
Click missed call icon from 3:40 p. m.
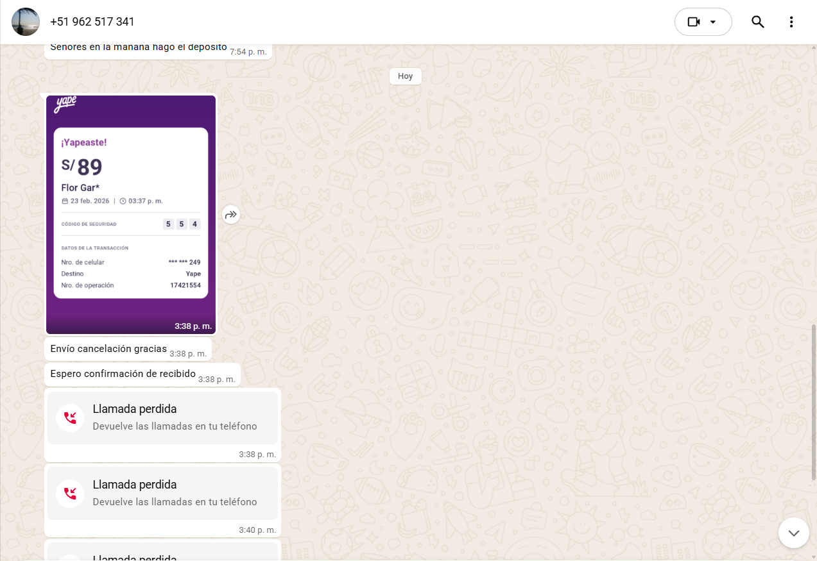click(70, 494)
